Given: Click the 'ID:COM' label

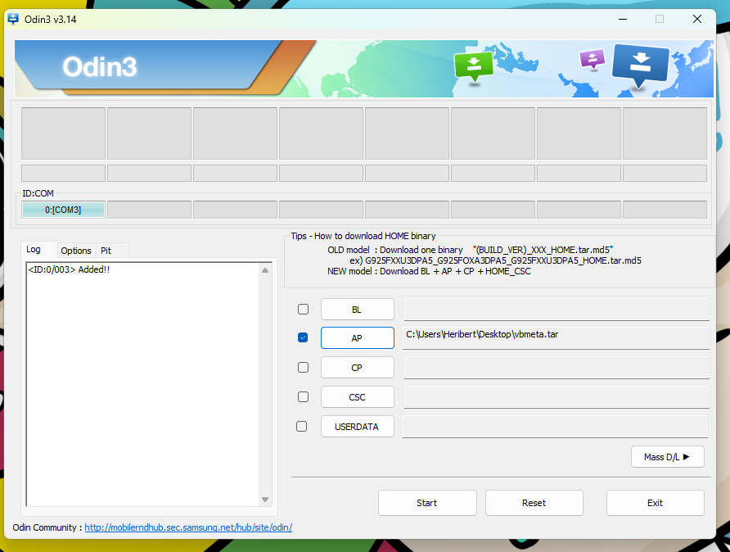Looking at the screenshot, I should click(x=38, y=193).
